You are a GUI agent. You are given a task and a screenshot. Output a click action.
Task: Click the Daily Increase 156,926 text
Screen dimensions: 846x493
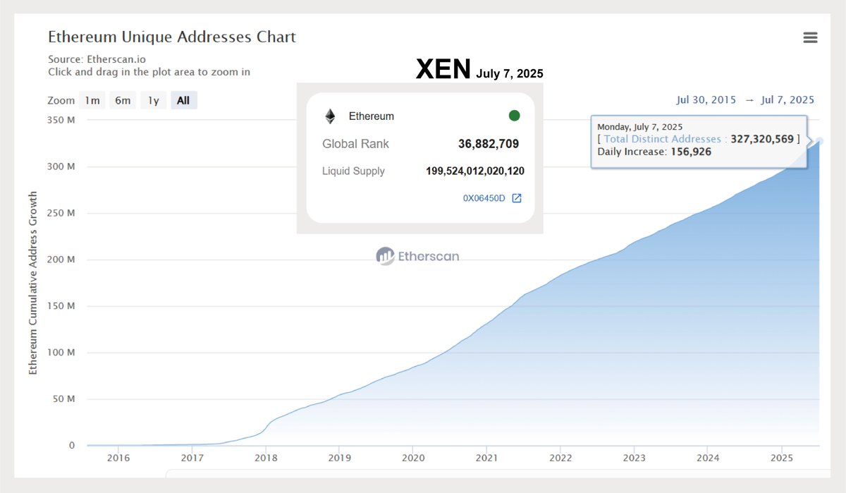coord(654,152)
